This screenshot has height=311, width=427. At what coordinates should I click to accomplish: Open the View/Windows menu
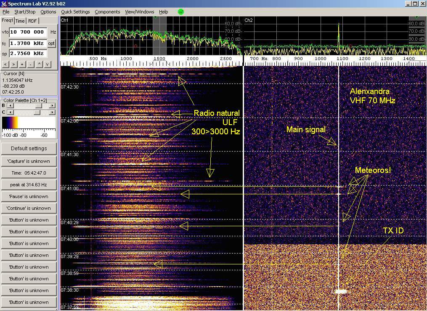tap(139, 12)
